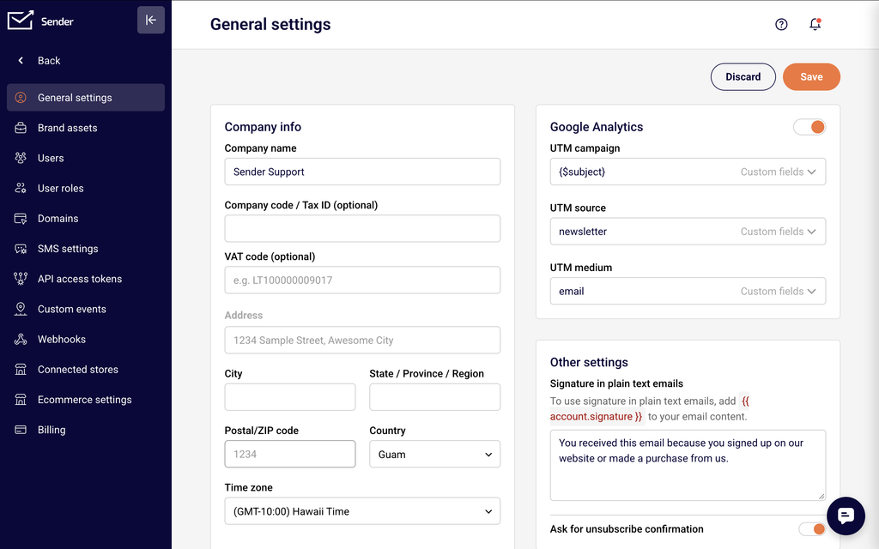This screenshot has height=549, width=879.
Task: Toggle the Google Analytics switch
Action: [809, 127]
